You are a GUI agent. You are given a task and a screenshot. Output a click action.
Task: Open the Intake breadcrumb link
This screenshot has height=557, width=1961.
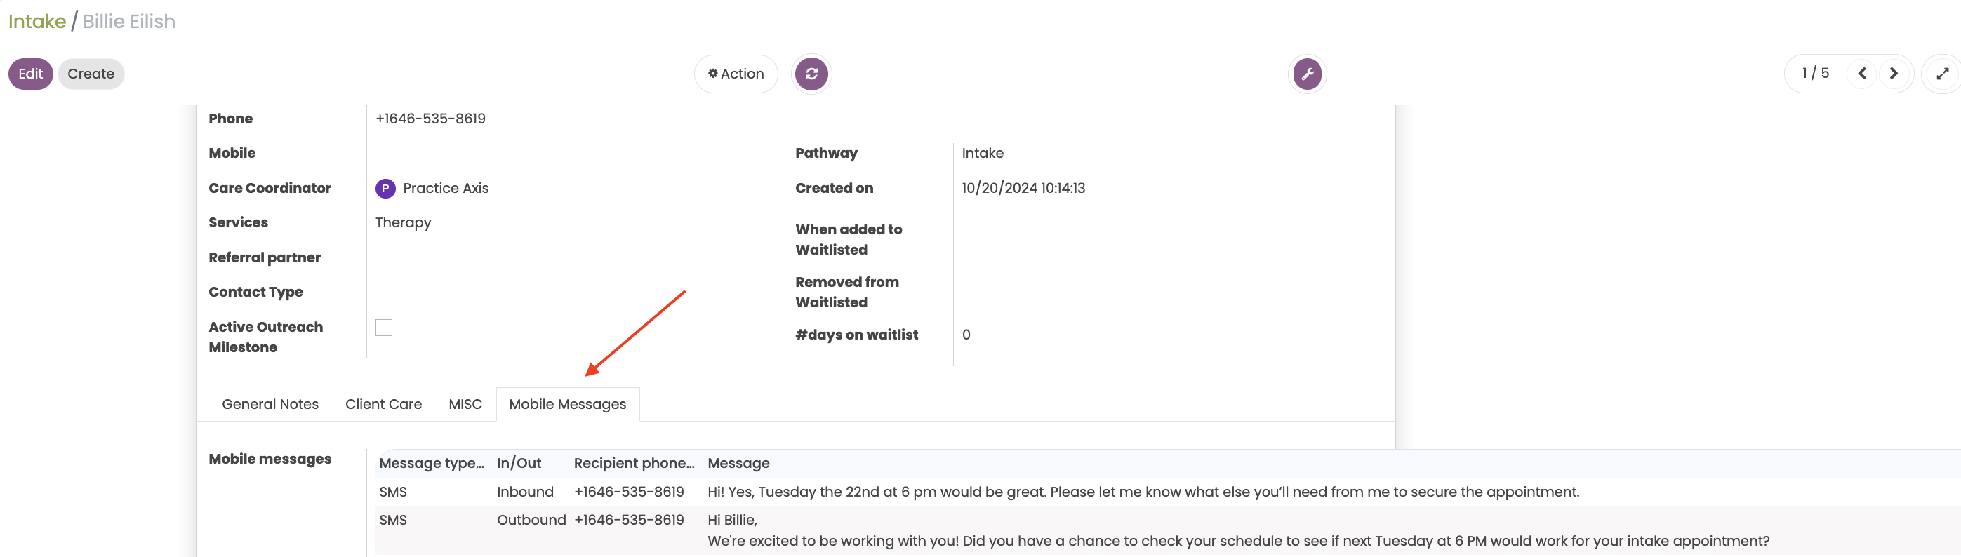(37, 21)
